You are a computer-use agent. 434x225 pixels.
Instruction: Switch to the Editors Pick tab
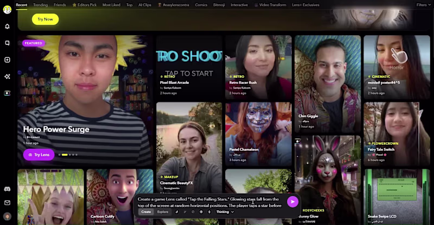[85, 5]
